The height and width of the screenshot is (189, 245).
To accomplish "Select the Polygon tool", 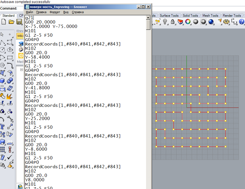I will pyautogui.click(x=2, y=65).
